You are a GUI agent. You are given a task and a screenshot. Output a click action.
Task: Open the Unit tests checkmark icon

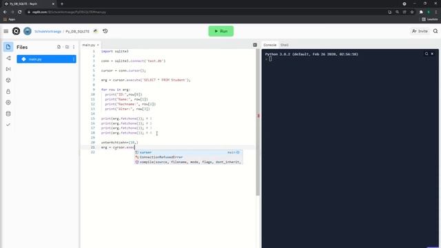(x=8, y=125)
